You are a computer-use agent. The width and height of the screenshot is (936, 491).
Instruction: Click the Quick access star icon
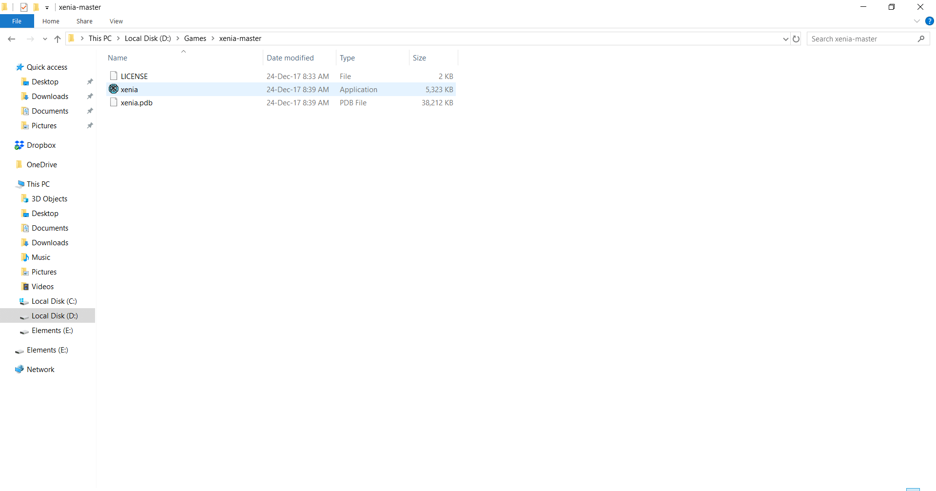click(19, 67)
